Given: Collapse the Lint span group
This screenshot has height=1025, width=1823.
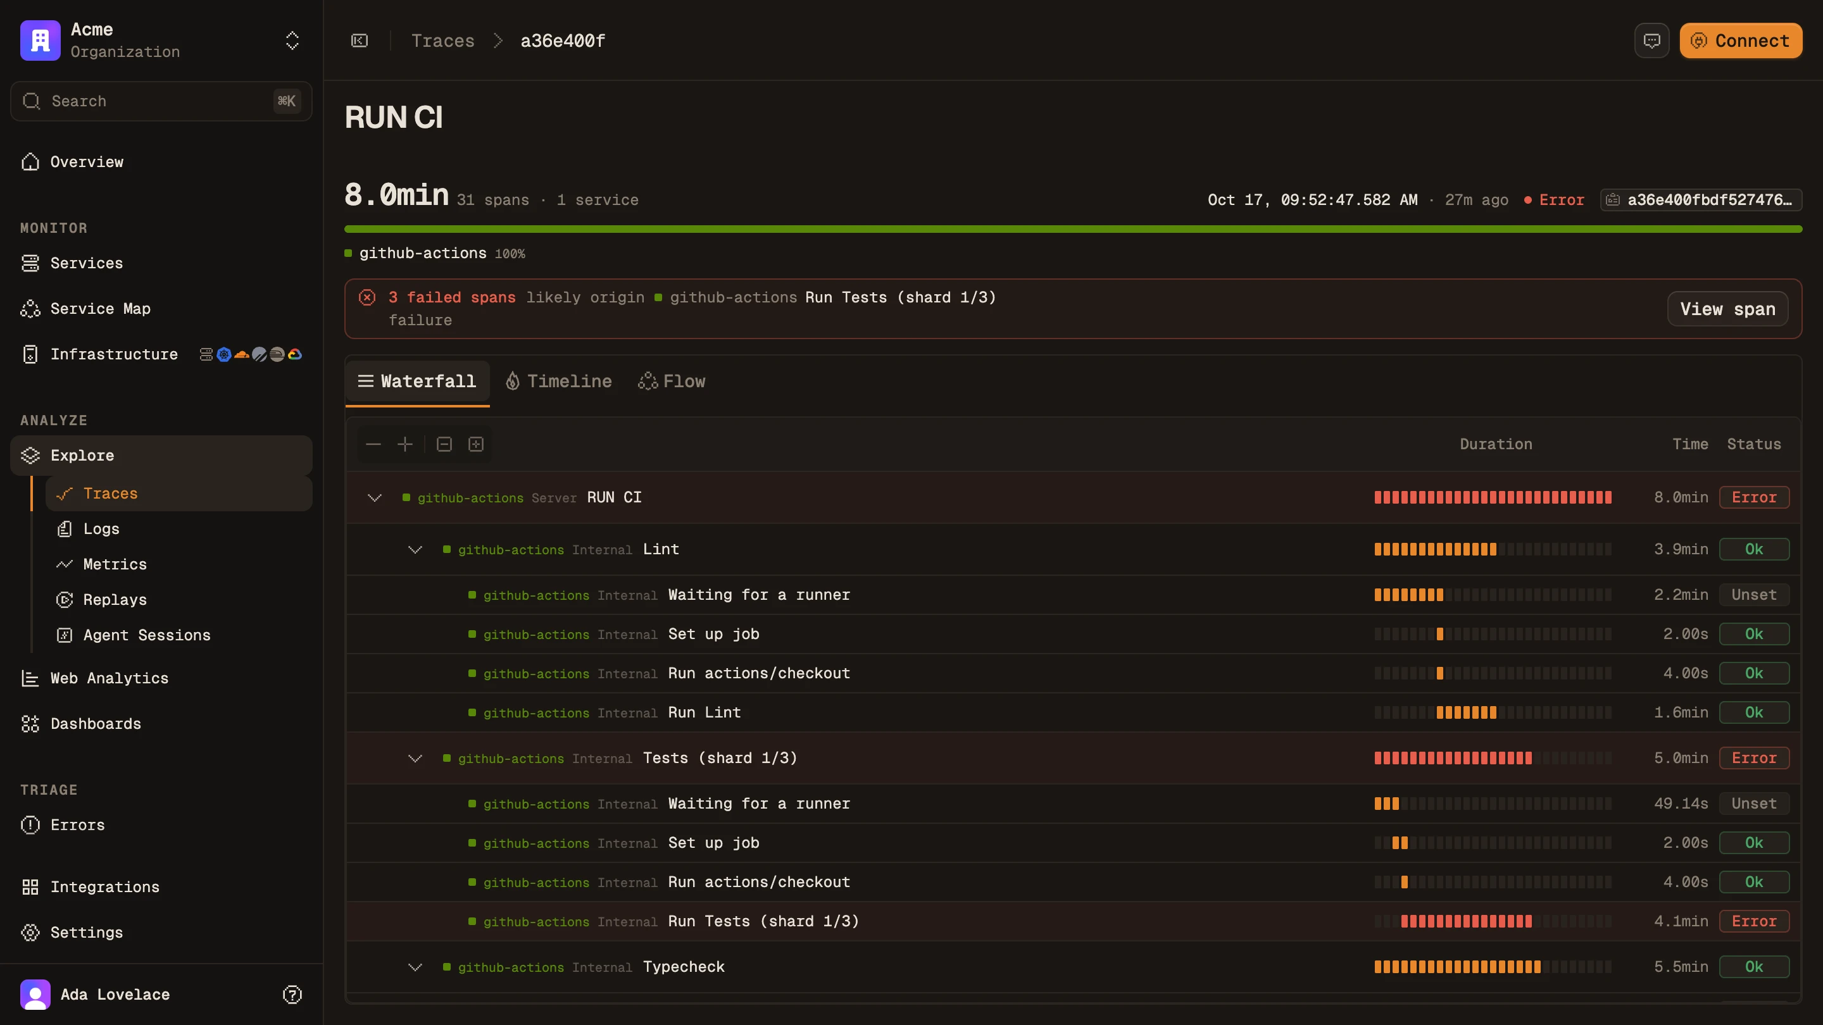Looking at the screenshot, I should point(415,550).
